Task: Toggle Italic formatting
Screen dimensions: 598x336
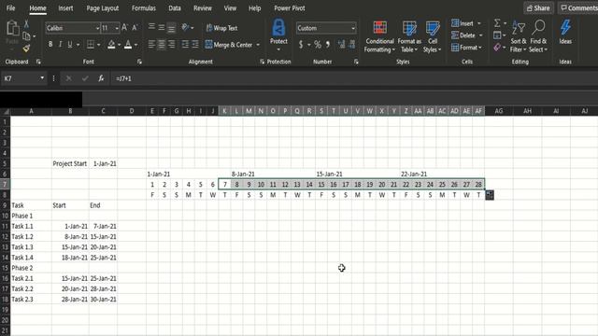Action: (x=60, y=45)
